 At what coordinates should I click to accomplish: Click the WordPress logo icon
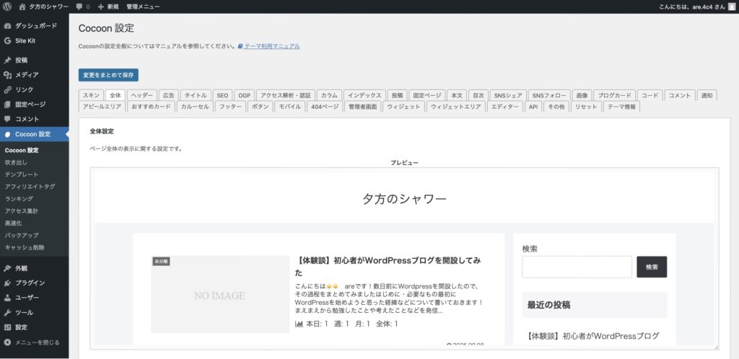click(7, 6)
